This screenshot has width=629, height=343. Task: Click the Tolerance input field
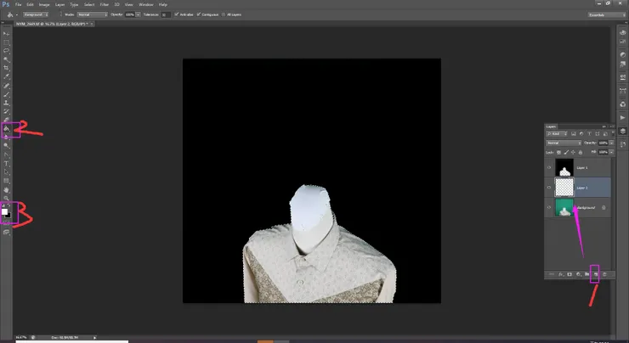pos(166,14)
